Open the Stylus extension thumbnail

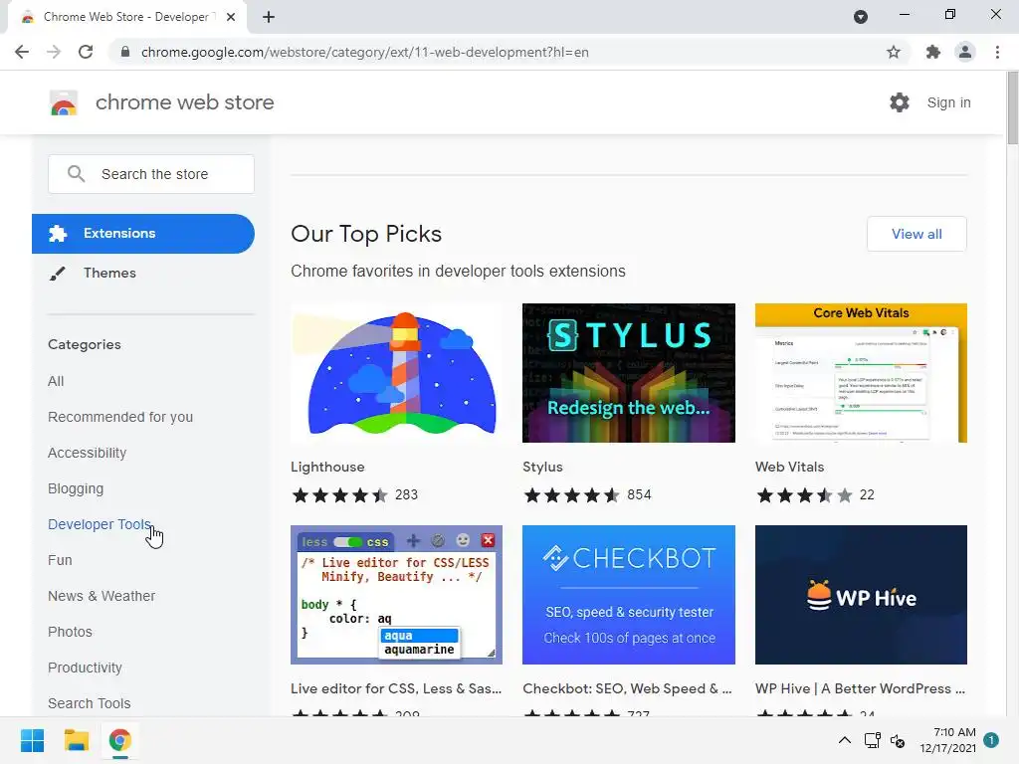coord(629,373)
